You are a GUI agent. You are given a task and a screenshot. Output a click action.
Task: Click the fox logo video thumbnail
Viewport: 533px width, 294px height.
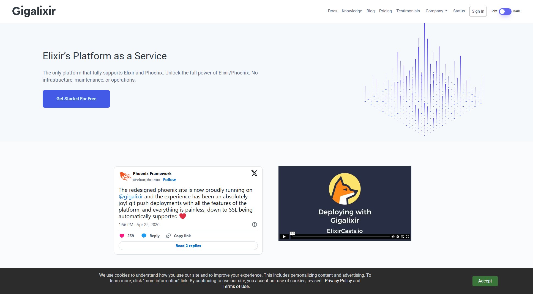pos(345,189)
